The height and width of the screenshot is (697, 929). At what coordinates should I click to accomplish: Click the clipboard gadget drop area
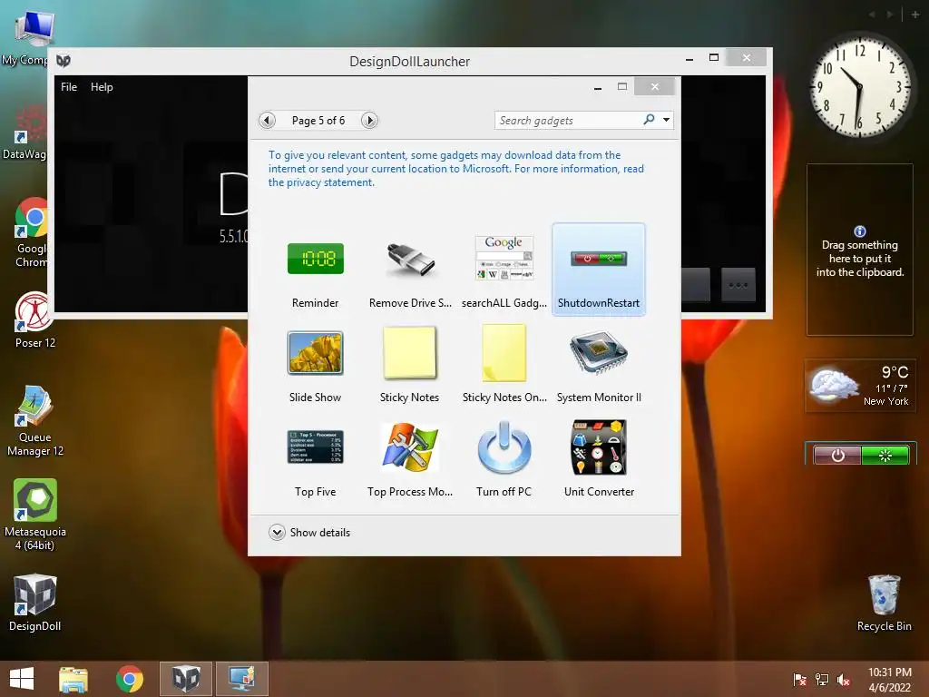[860, 250]
